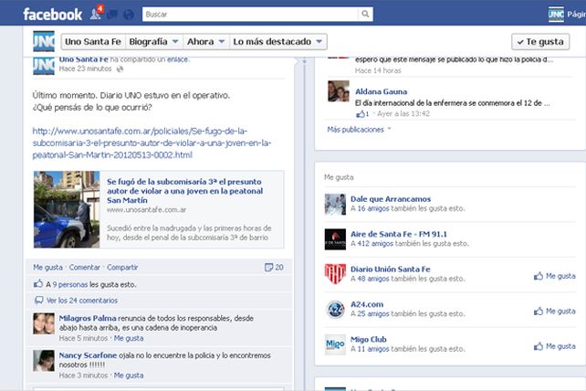Expand Más publicaciones
The height and width of the screenshot is (391, 586).
point(359,130)
